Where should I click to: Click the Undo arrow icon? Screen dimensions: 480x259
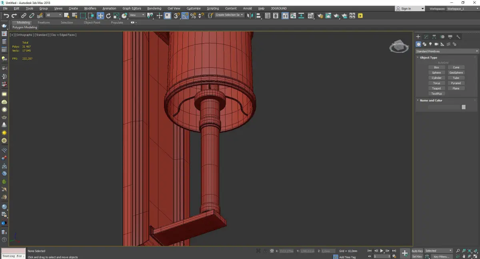click(x=6, y=16)
